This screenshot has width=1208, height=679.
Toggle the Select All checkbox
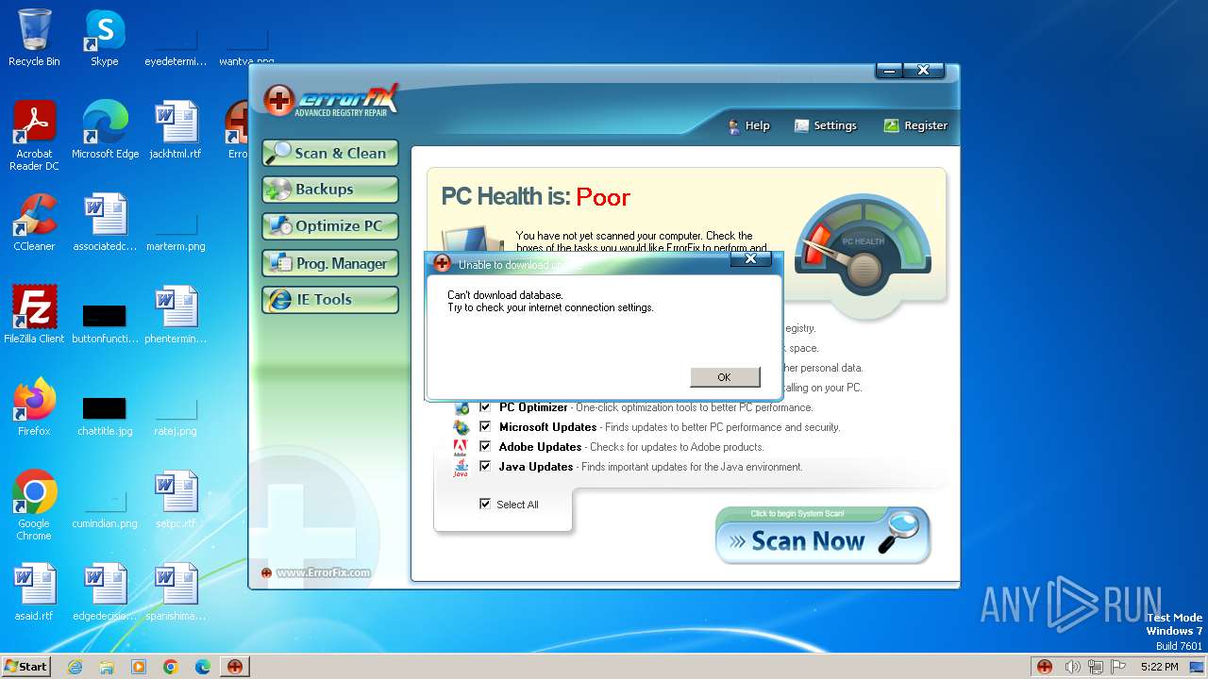pyautogui.click(x=485, y=504)
